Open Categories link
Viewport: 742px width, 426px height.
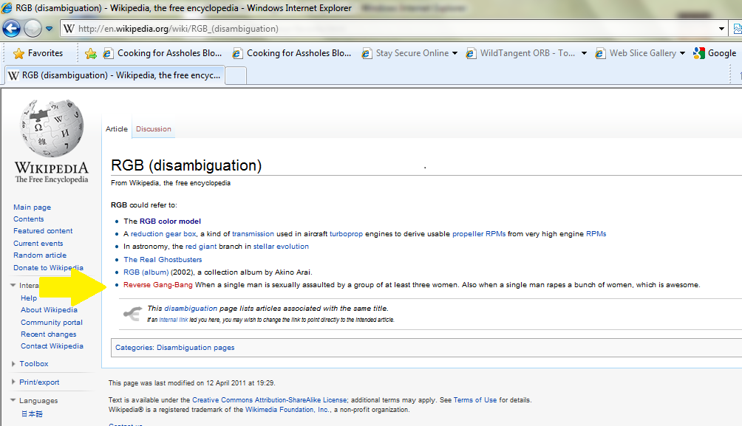point(134,348)
